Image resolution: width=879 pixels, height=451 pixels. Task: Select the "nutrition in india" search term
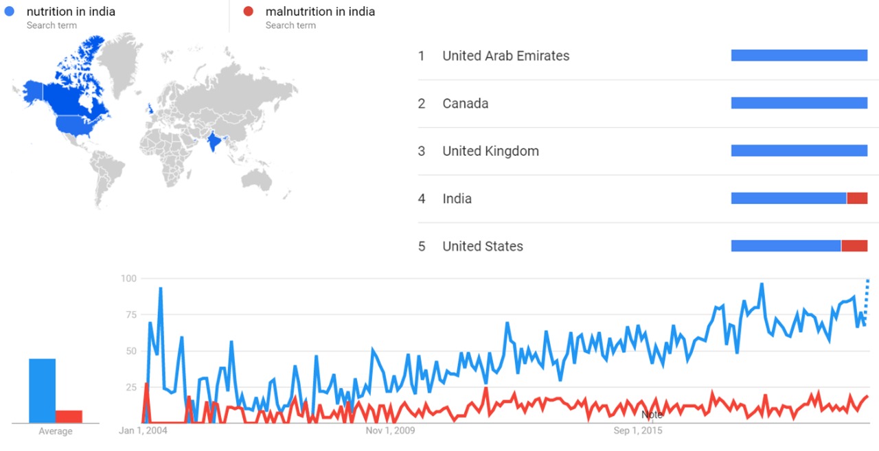[x=71, y=12]
